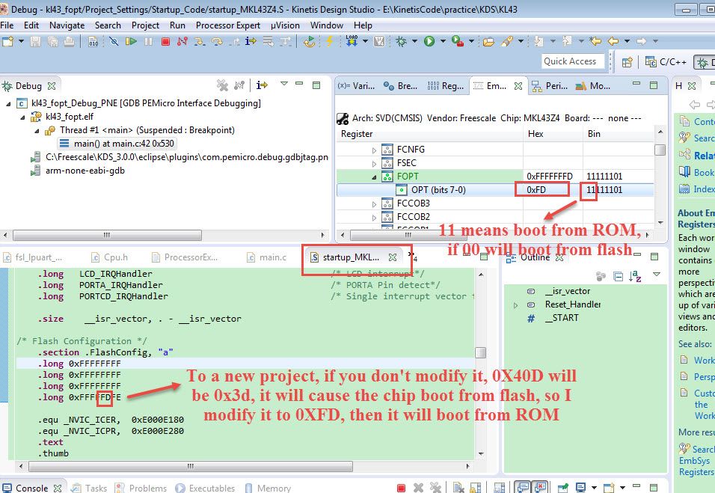Click the Skip All Breakpoints icon
The image size is (715, 493).
point(114,41)
